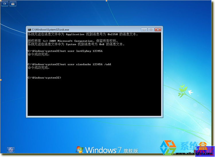Viewport: 215px width, 157px height.
Task: Open the on-screen keyboard icon at top
Action: (13, 4)
